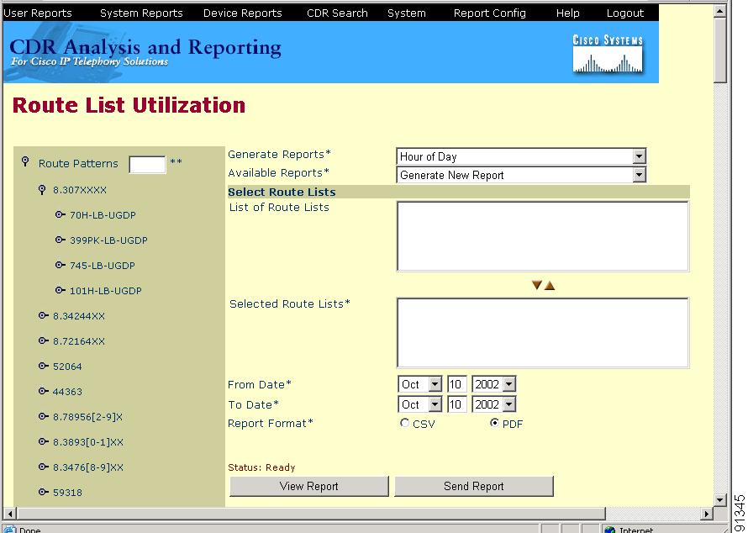Expand the 8.72164XX node icon
The height and width of the screenshot is (533, 748).
pyautogui.click(x=44, y=340)
